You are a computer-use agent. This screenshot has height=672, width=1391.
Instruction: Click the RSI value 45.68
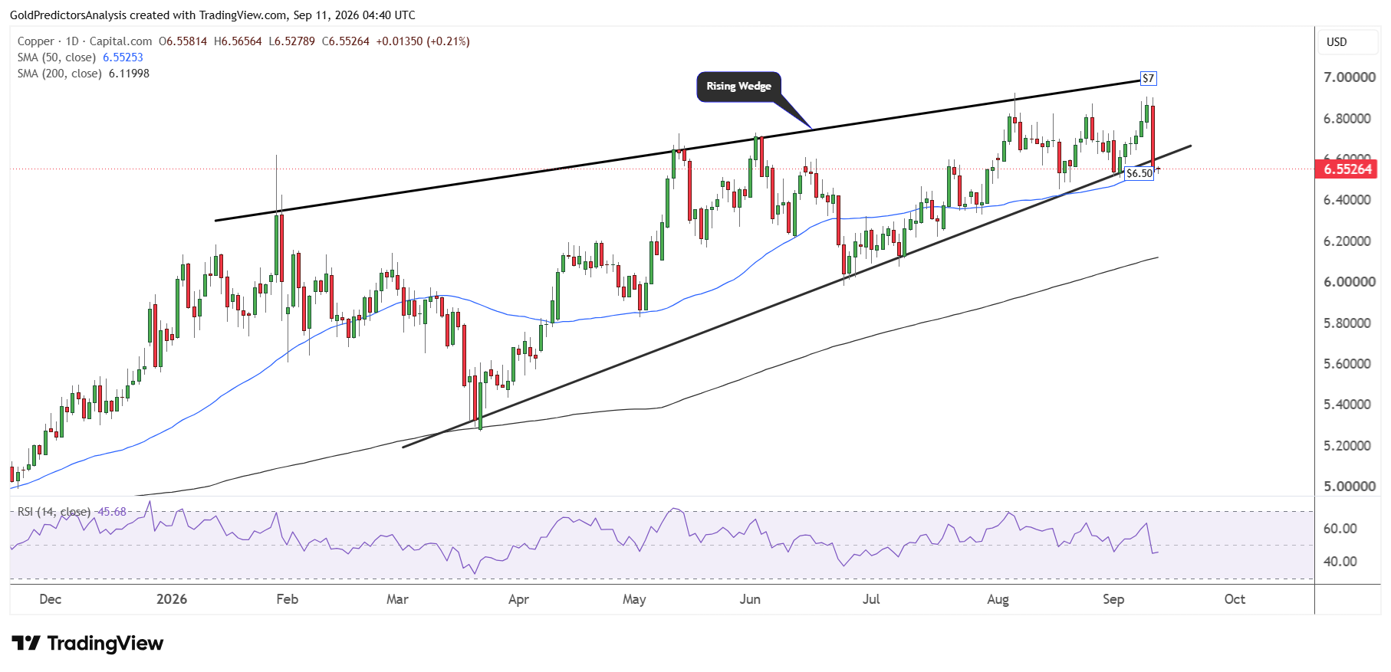coord(112,511)
